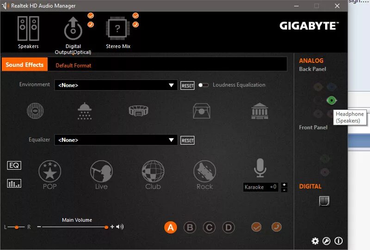Reset the Environment setting
370x250 pixels.
[187, 85]
